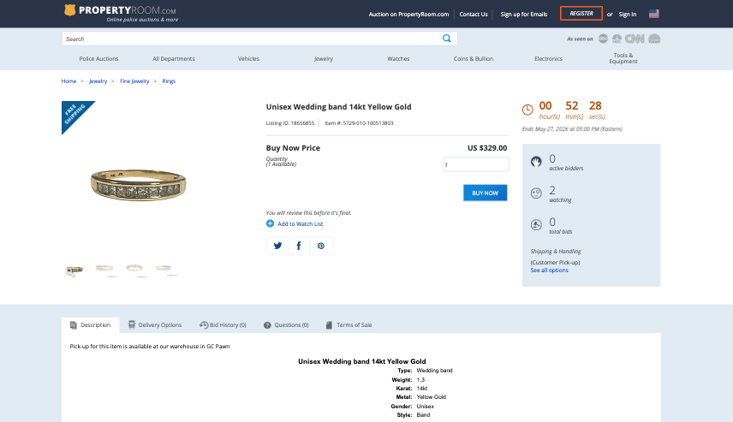Click Auction on PropertyRoom.com link

[x=408, y=14]
